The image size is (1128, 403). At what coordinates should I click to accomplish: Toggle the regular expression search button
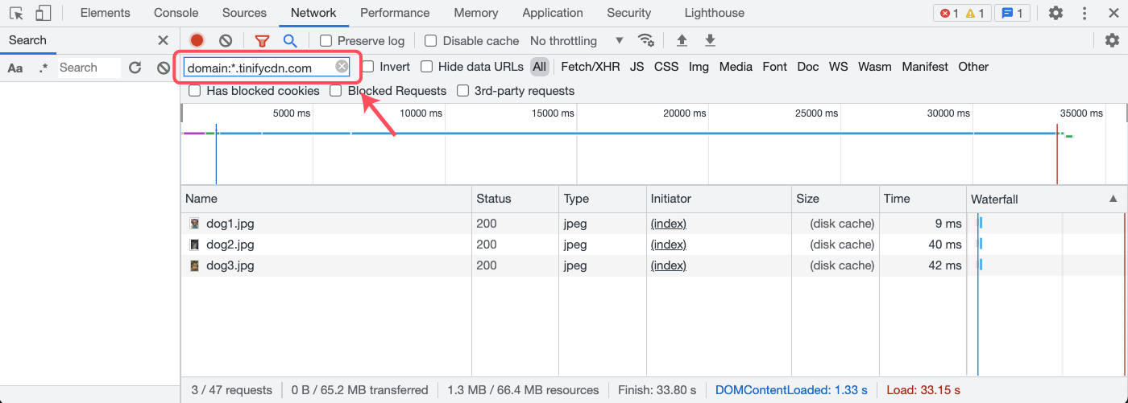click(x=44, y=68)
